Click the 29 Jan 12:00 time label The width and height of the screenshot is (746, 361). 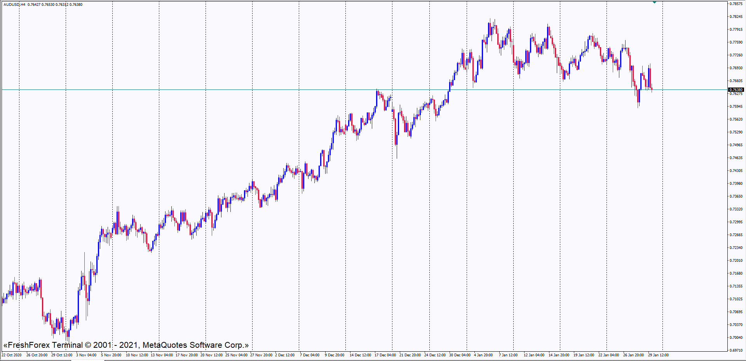658,355
